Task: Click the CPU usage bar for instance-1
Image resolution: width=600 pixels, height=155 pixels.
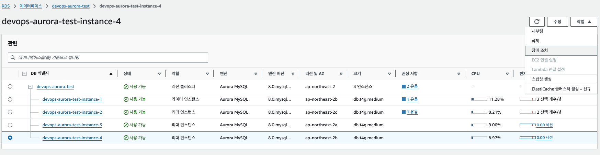Action: click(479, 99)
